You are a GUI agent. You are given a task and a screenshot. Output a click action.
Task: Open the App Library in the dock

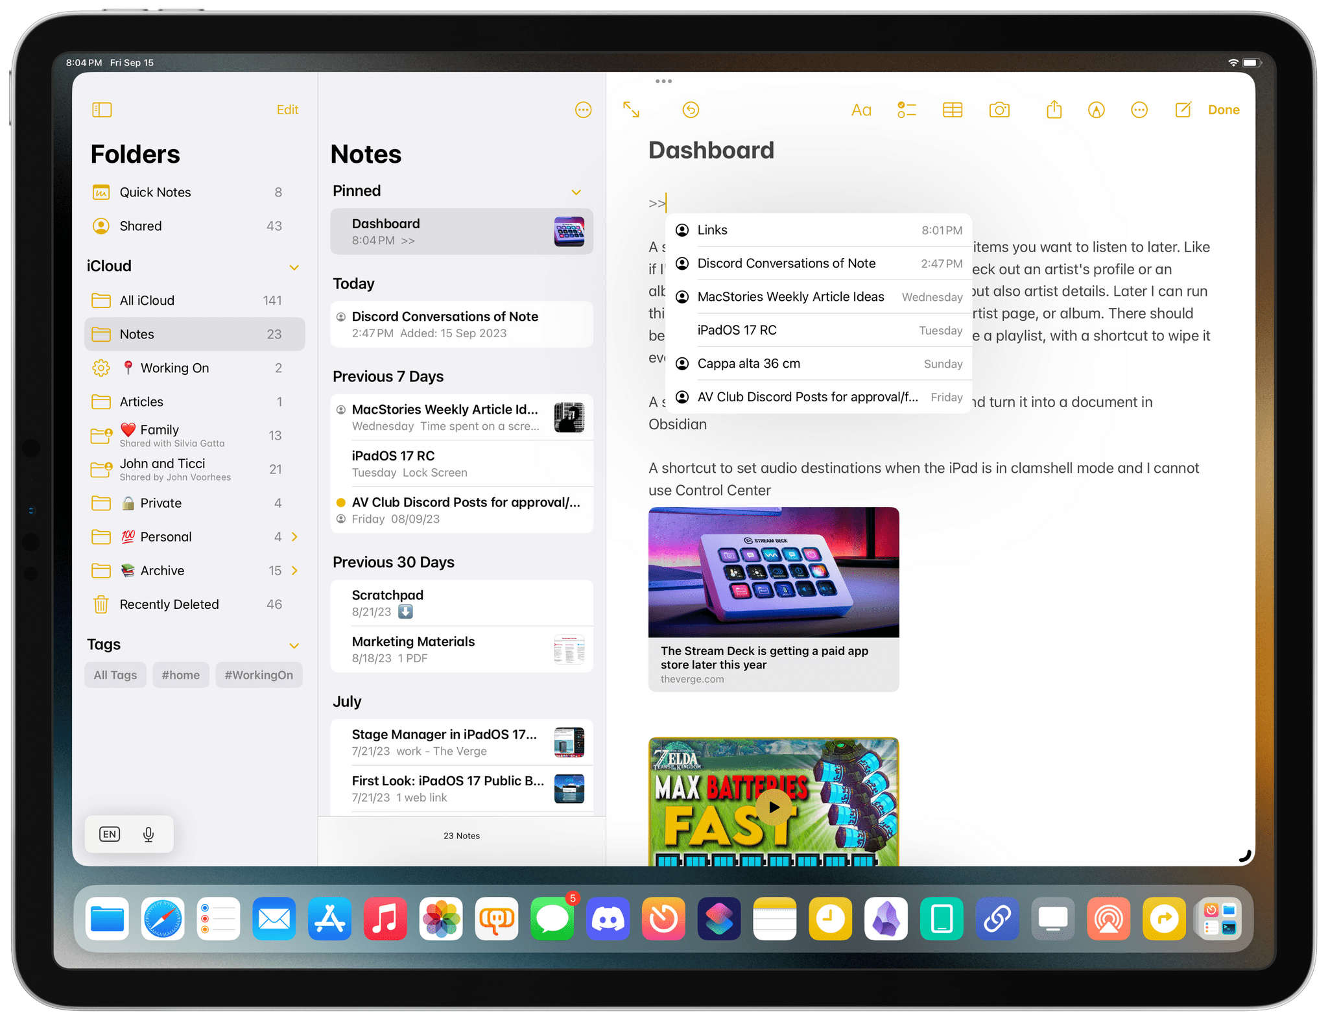1219,918
